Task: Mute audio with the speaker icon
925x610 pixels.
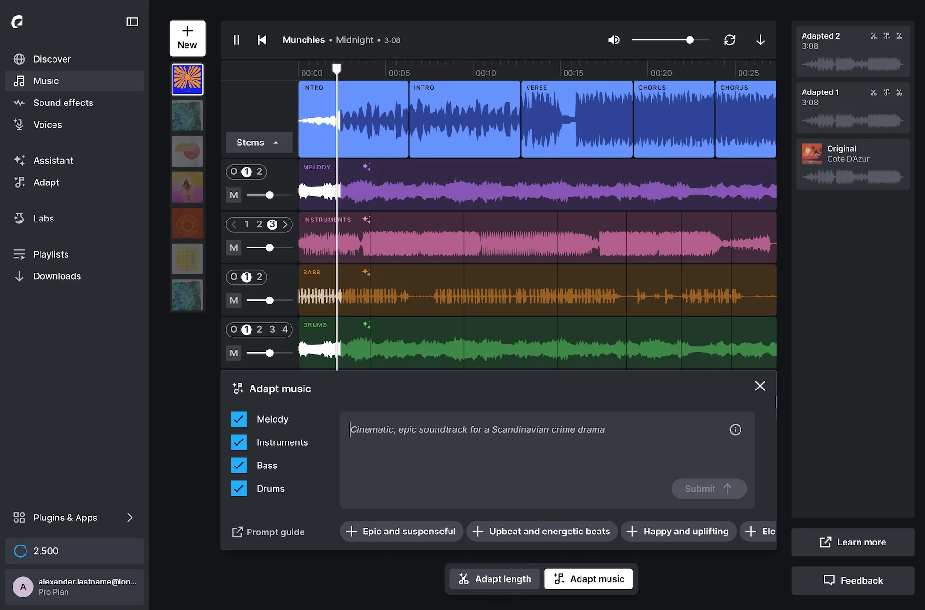Action: tap(613, 40)
